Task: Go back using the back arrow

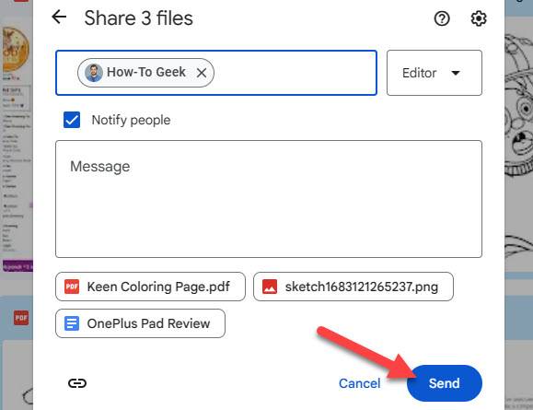Action: point(59,17)
